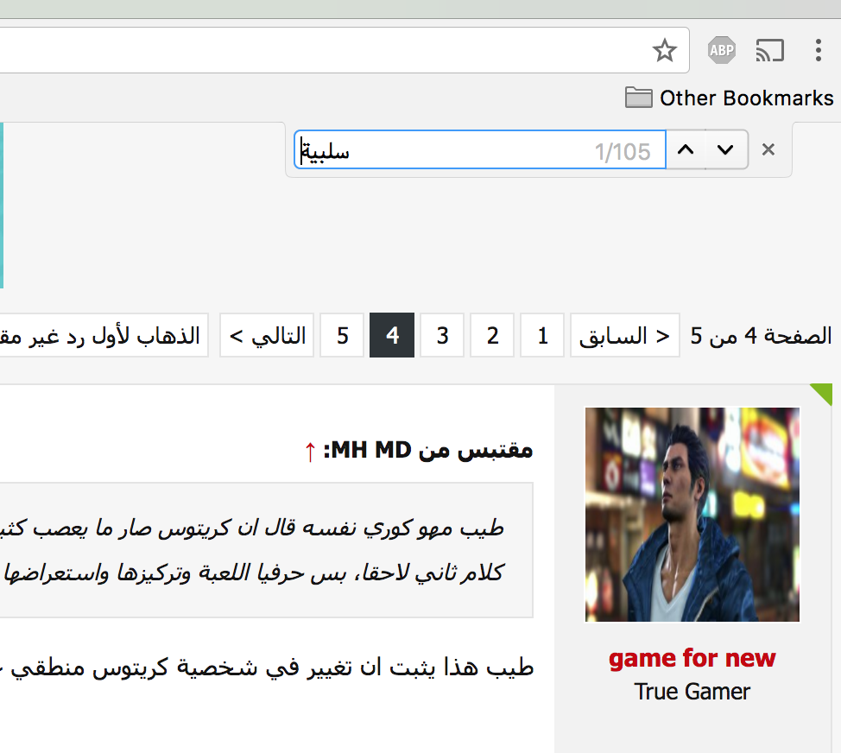
Task: Open the game for new avatar image
Action: click(692, 515)
